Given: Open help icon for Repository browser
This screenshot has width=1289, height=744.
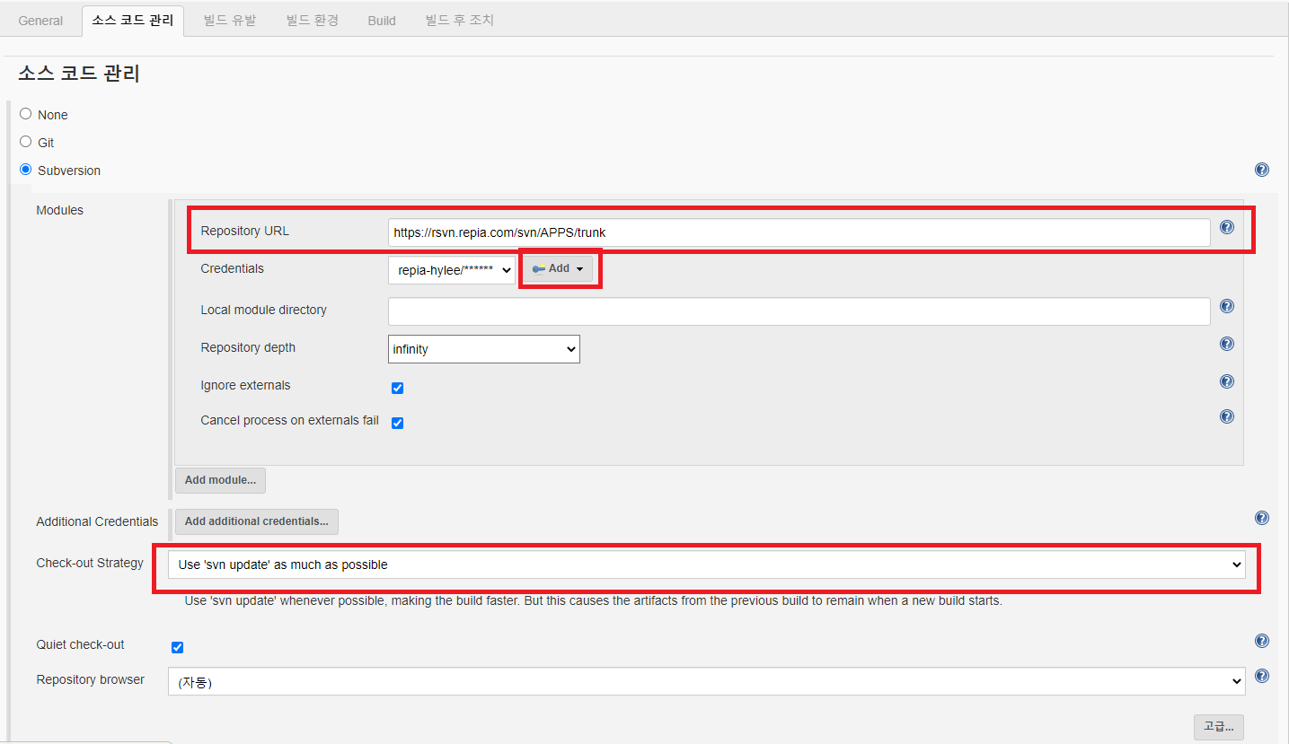Looking at the screenshot, I should pyautogui.click(x=1261, y=677).
